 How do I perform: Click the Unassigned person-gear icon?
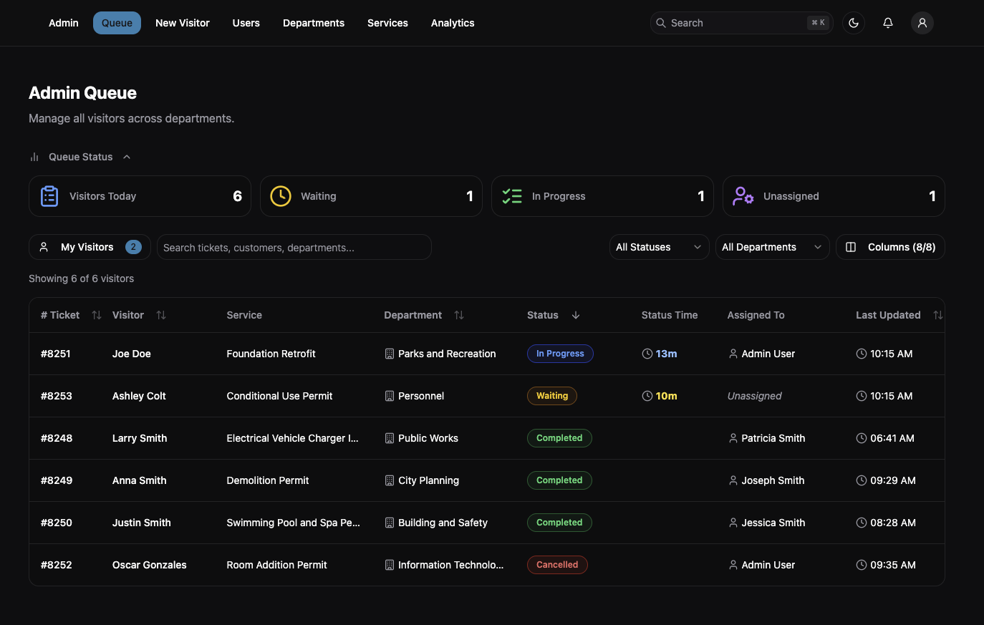[743, 195]
